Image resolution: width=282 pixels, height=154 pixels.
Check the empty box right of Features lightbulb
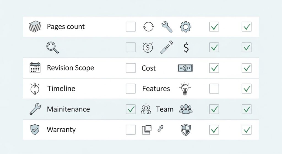(214, 88)
